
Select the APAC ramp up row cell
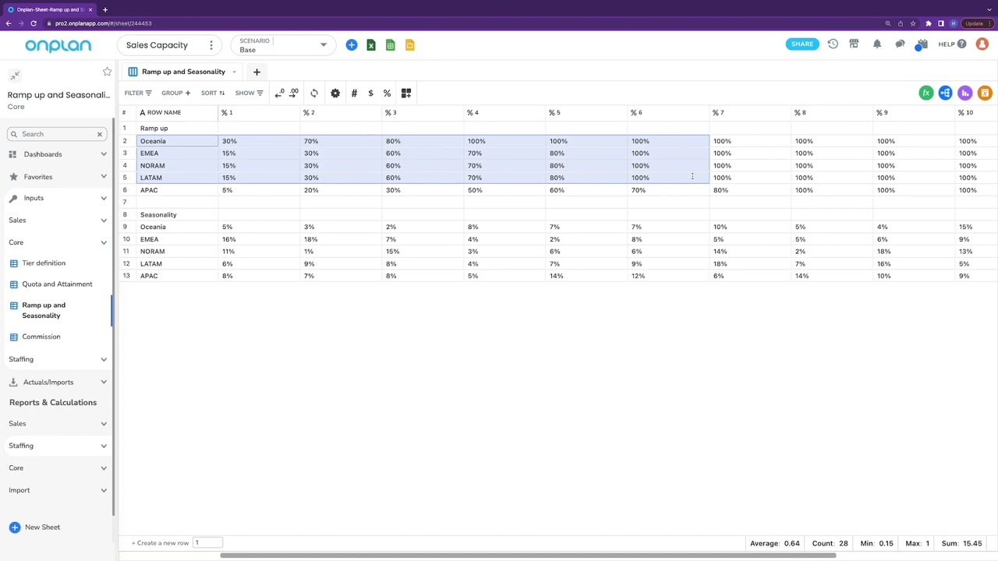click(x=177, y=190)
